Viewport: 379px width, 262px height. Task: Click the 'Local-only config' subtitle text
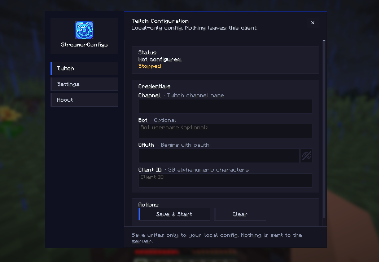(194, 28)
